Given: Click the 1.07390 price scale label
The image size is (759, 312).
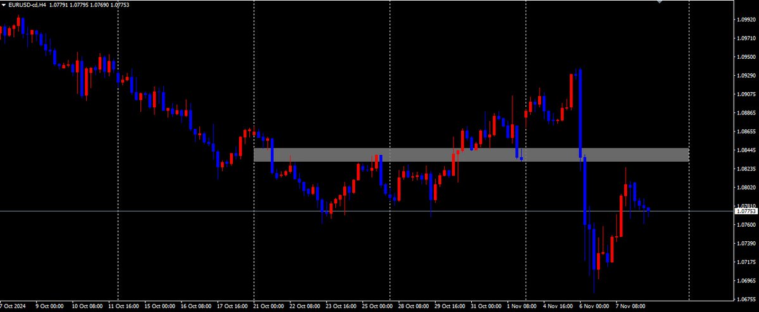Looking at the screenshot, I should (x=746, y=243).
